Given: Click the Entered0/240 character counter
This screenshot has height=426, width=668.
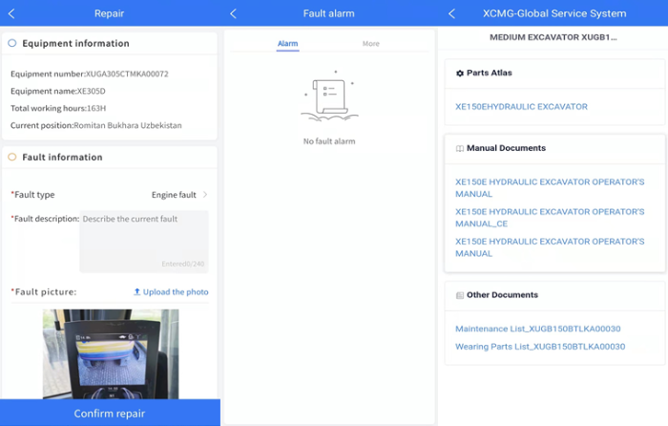Looking at the screenshot, I should (x=183, y=264).
